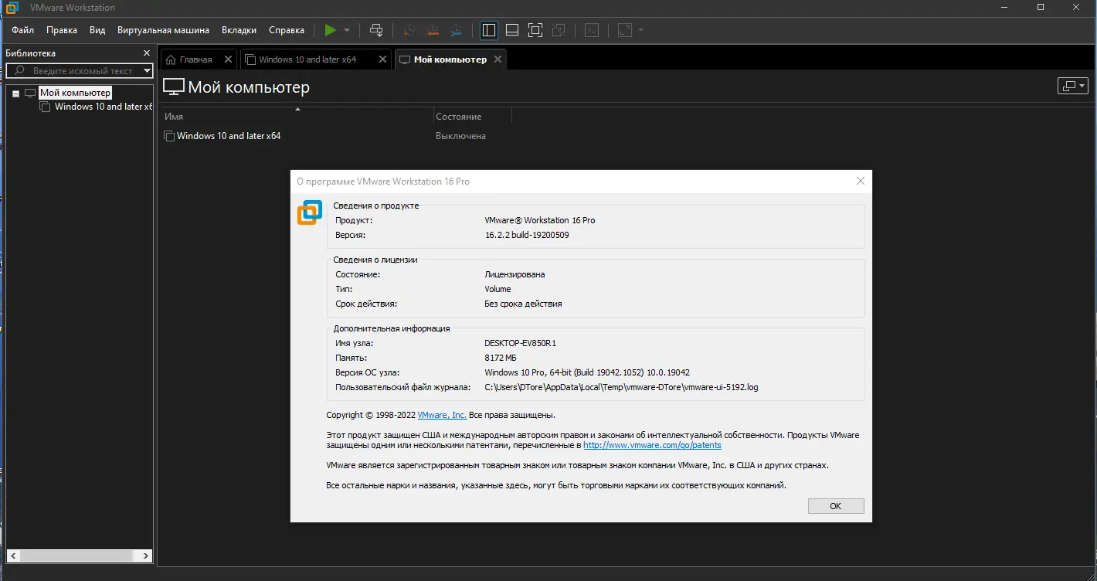Click the Take Snapshot clock icon
Image resolution: width=1097 pixels, height=581 pixels.
[409, 30]
